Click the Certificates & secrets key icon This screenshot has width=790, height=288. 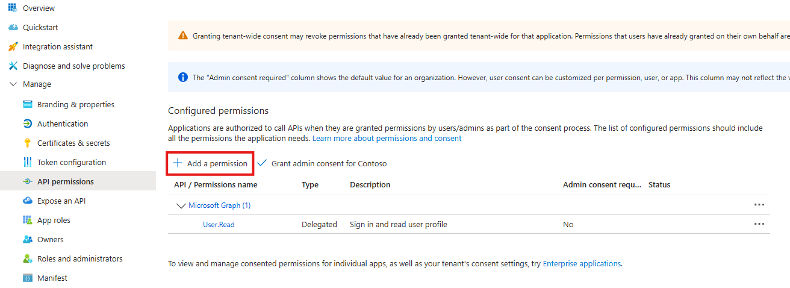pyautogui.click(x=27, y=143)
